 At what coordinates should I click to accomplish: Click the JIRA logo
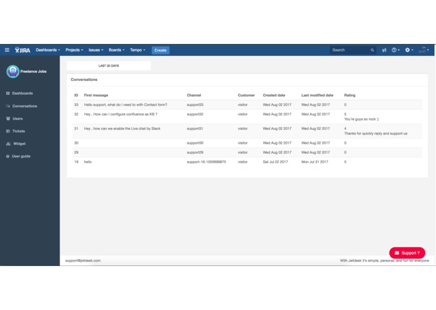click(x=23, y=50)
